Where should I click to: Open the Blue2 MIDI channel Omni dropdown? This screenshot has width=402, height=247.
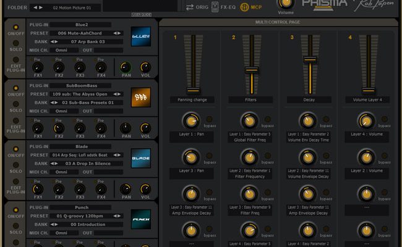tap(62, 51)
